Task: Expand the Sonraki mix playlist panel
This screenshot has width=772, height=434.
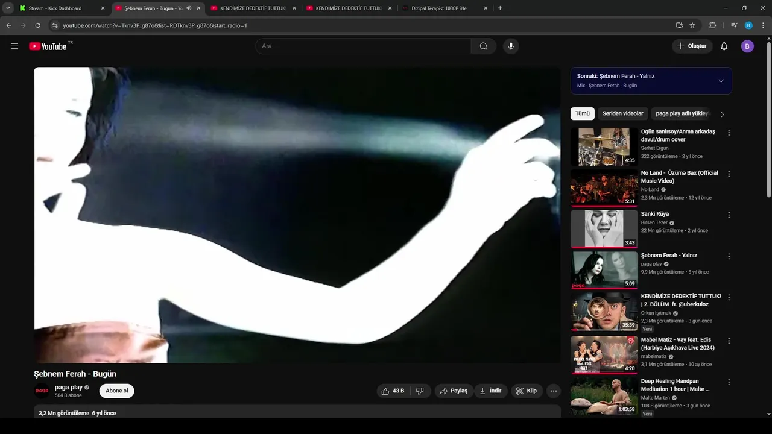Action: (x=721, y=81)
